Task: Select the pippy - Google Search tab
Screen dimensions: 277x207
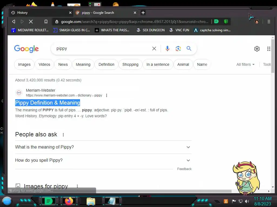Action: (x=106, y=13)
